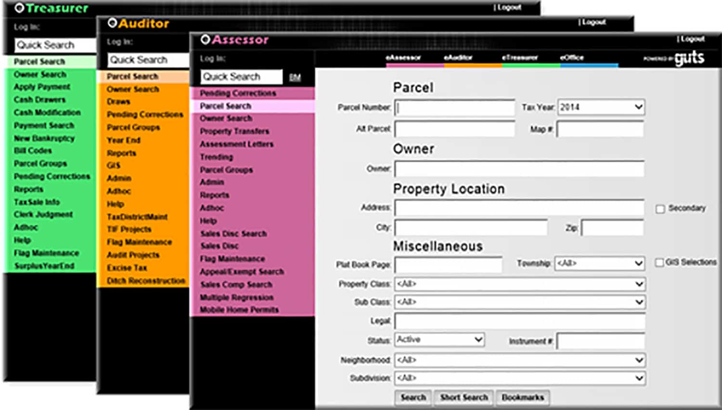Open Multiple Regression menu item
This screenshot has width=722, height=410.
coord(236,298)
